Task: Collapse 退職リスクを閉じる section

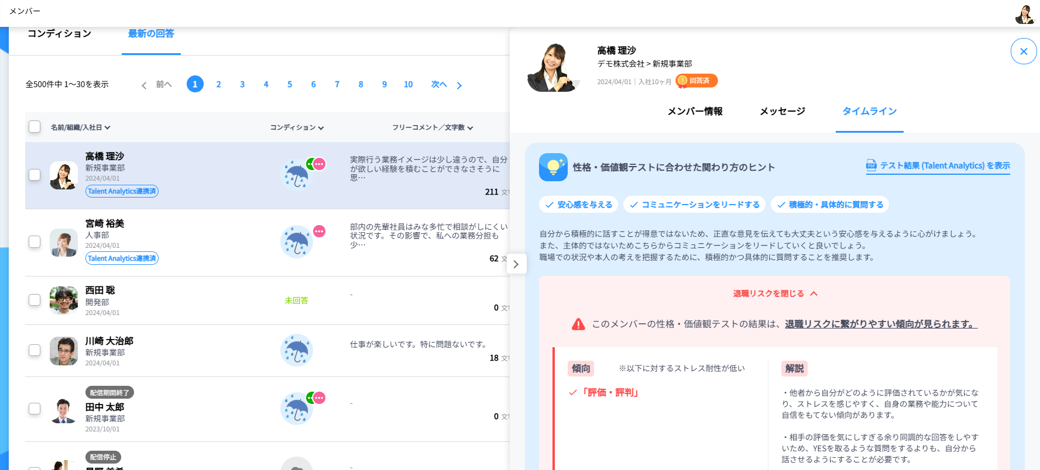Action: click(775, 293)
